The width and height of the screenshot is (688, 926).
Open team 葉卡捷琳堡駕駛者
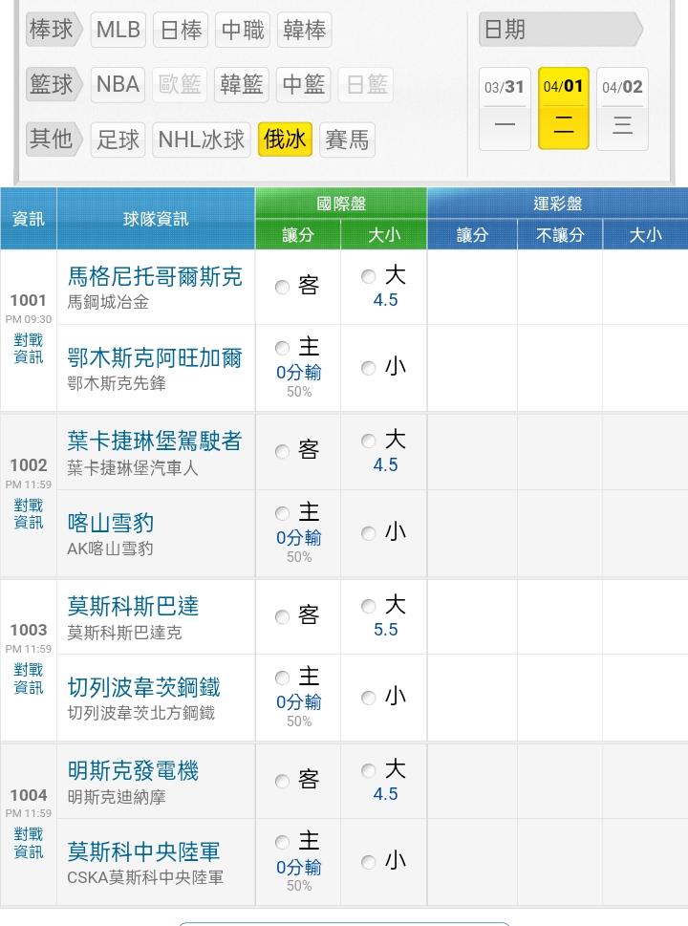(x=155, y=441)
